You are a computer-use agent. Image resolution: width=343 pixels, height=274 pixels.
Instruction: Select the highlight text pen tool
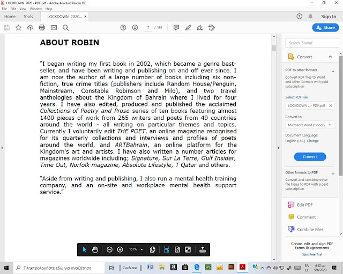pos(188,27)
